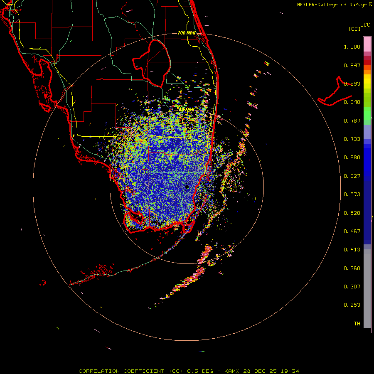Select the 0.947 scale value

click(352, 65)
